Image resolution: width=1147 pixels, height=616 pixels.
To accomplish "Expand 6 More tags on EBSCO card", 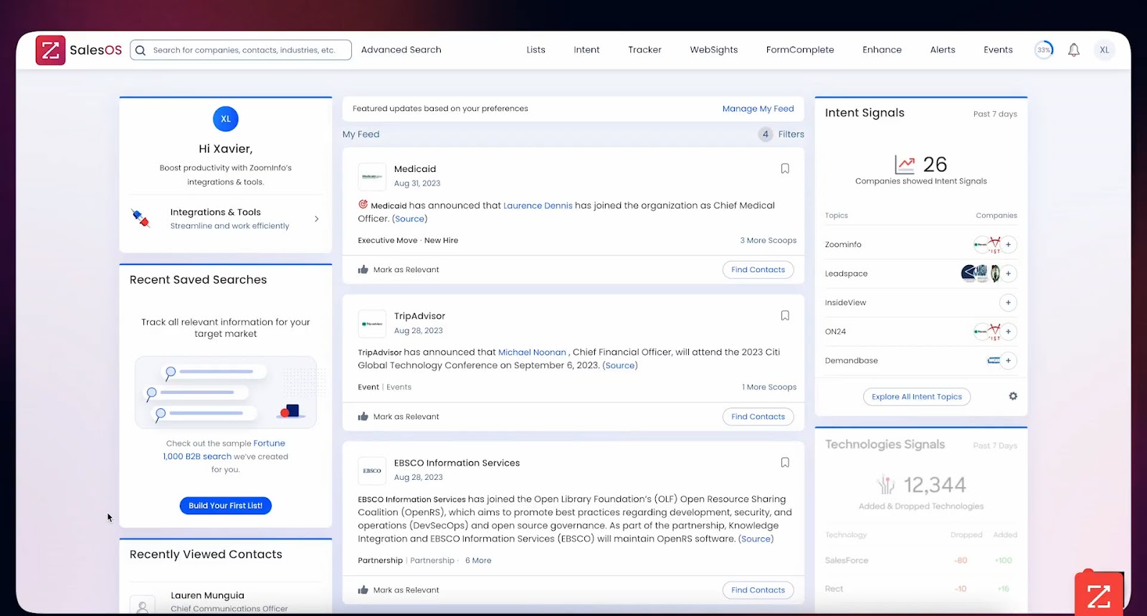I will (x=478, y=561).
